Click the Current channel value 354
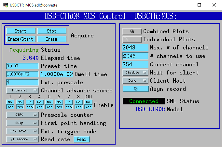222x147 pixels. point(135,64)
